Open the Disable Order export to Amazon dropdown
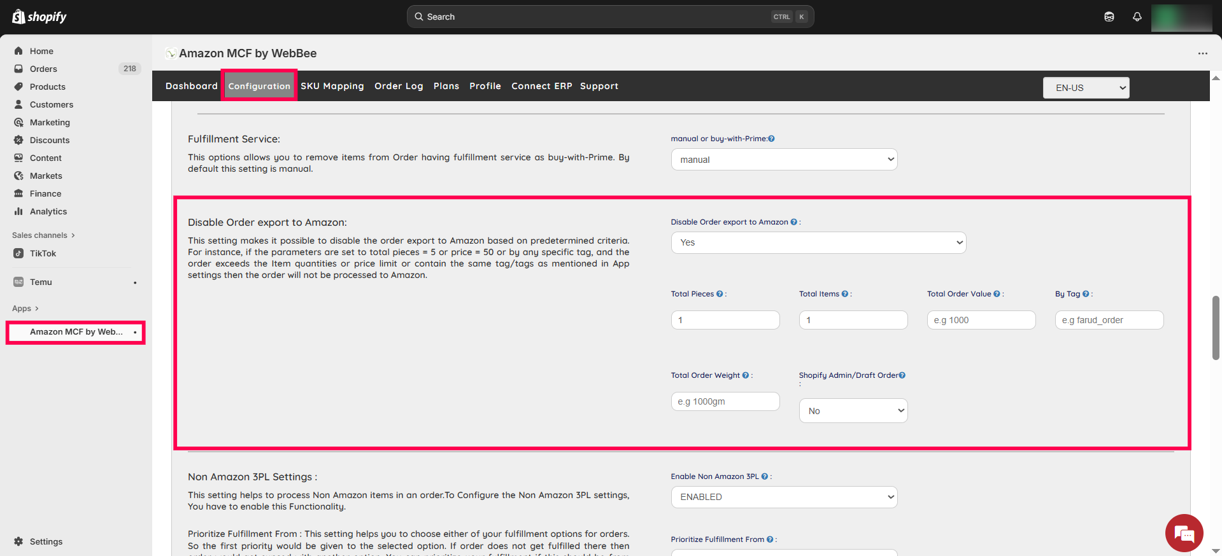 click(x=818, y=242)
